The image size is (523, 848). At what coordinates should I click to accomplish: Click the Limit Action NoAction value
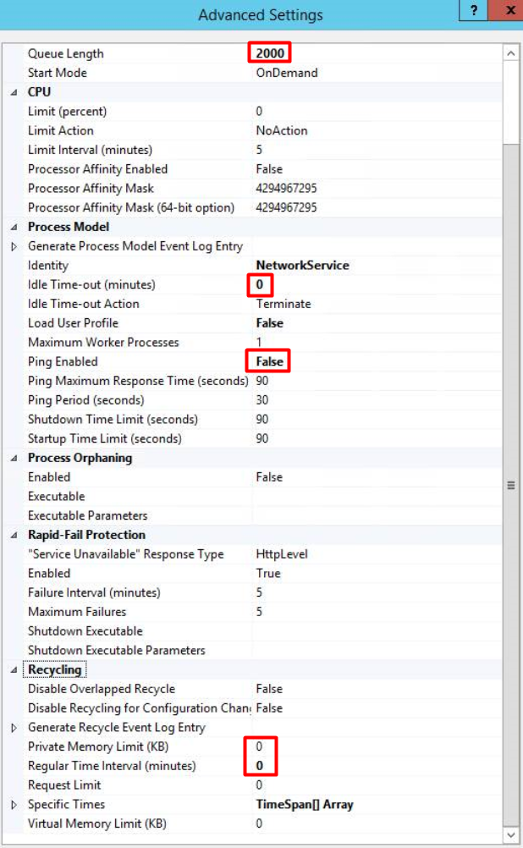coord(281,130)
